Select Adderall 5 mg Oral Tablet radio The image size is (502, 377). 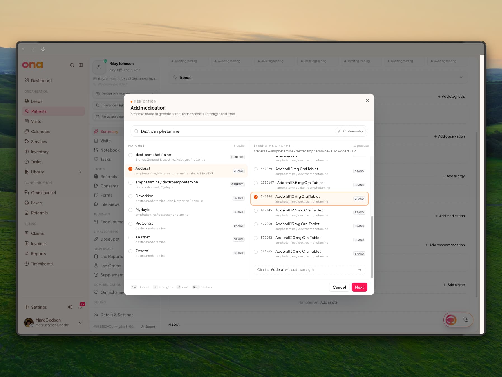(256, 169)
